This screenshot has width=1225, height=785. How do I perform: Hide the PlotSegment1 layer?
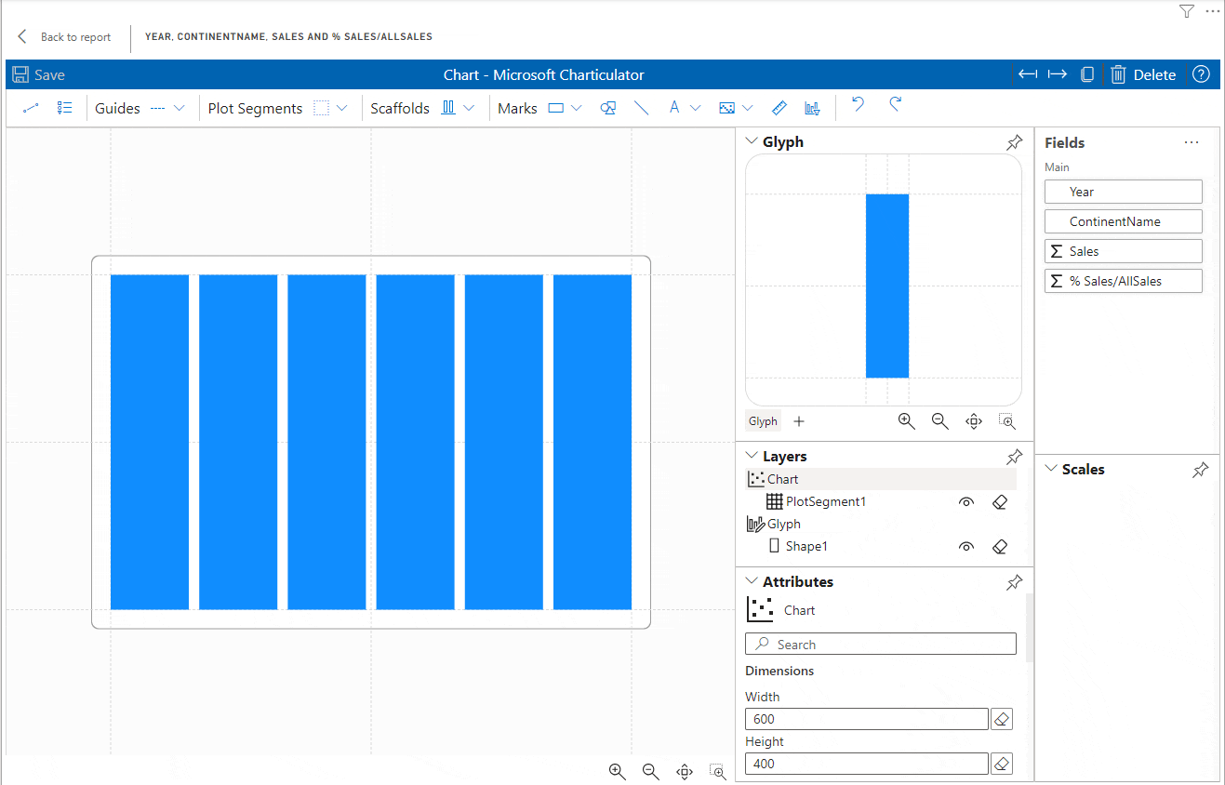point(966,501)
